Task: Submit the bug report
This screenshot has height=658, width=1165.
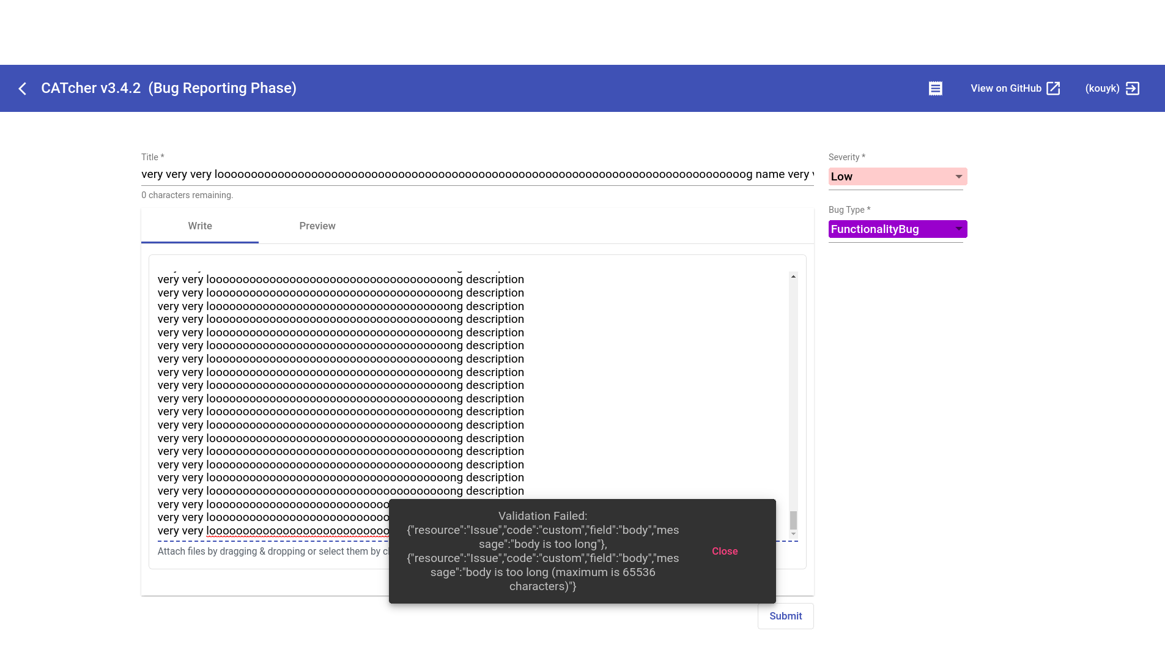Action: coord(785,616)
